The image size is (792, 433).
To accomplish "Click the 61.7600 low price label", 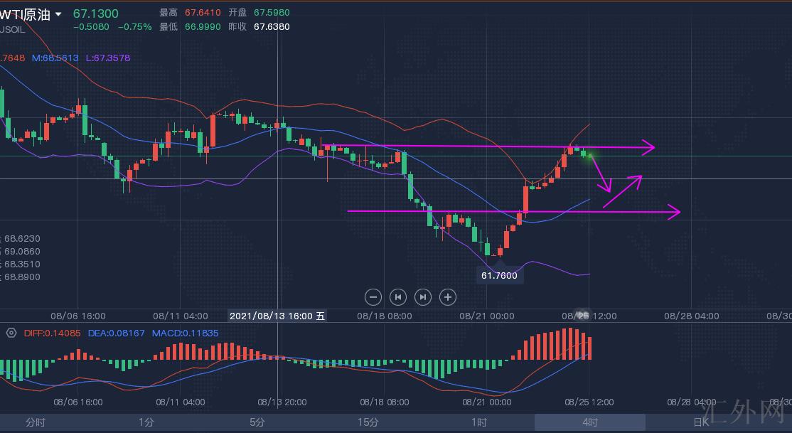I will (x=499, y=275).
